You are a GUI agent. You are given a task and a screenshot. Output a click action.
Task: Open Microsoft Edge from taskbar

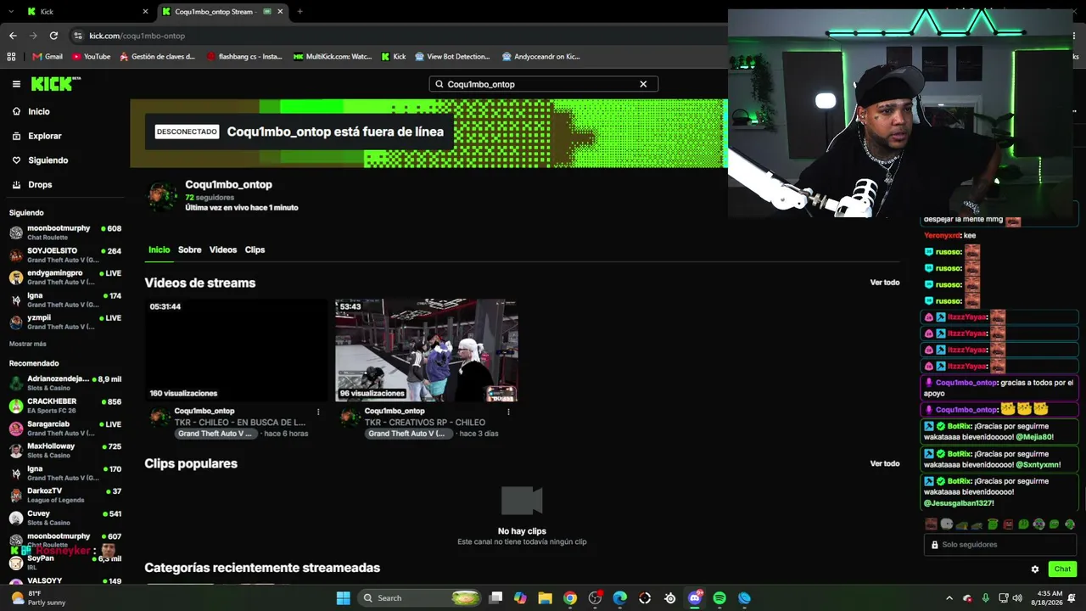click(x=620, y=598)
